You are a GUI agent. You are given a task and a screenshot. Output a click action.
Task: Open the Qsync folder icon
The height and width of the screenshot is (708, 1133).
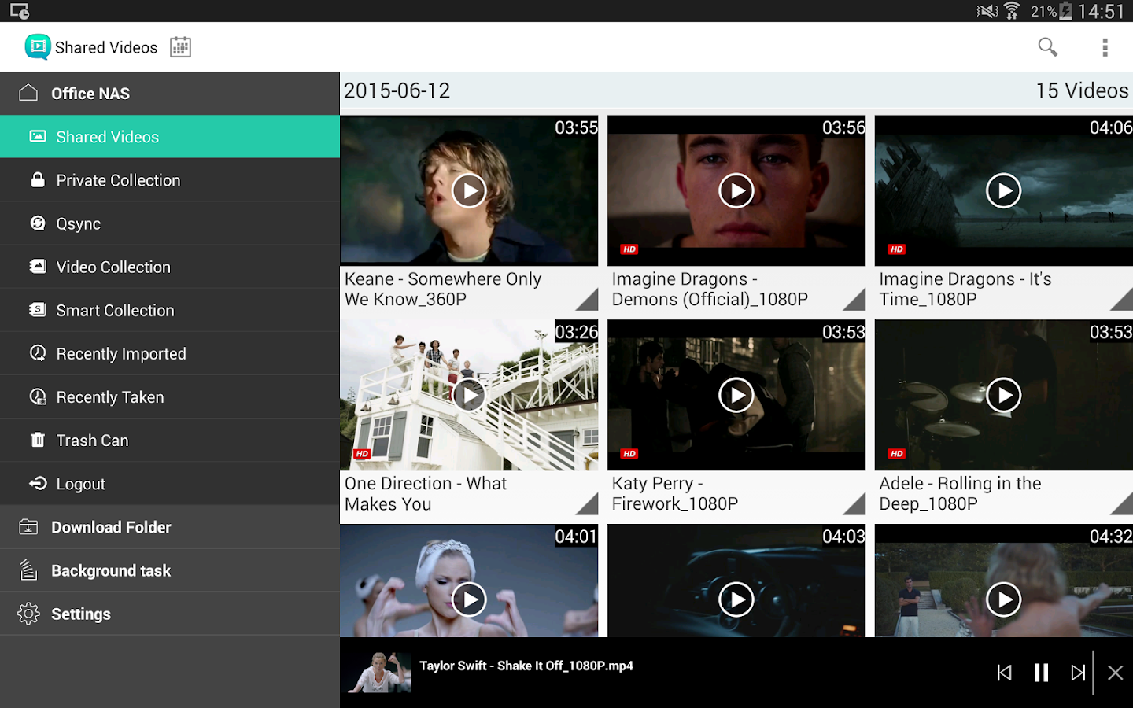37,223
